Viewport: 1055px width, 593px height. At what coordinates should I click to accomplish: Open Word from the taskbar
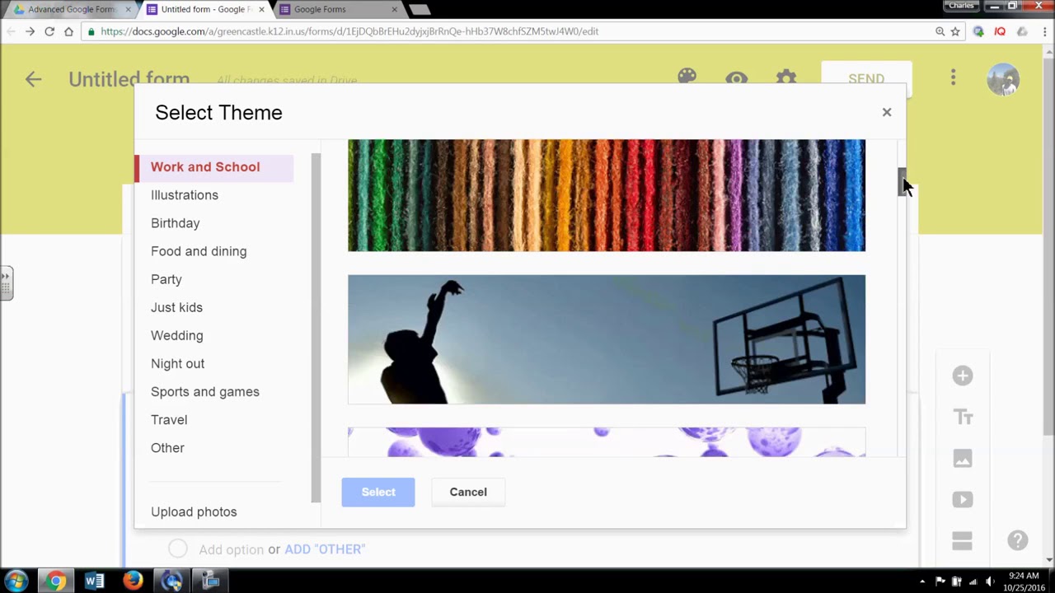[x=94, y=581]
